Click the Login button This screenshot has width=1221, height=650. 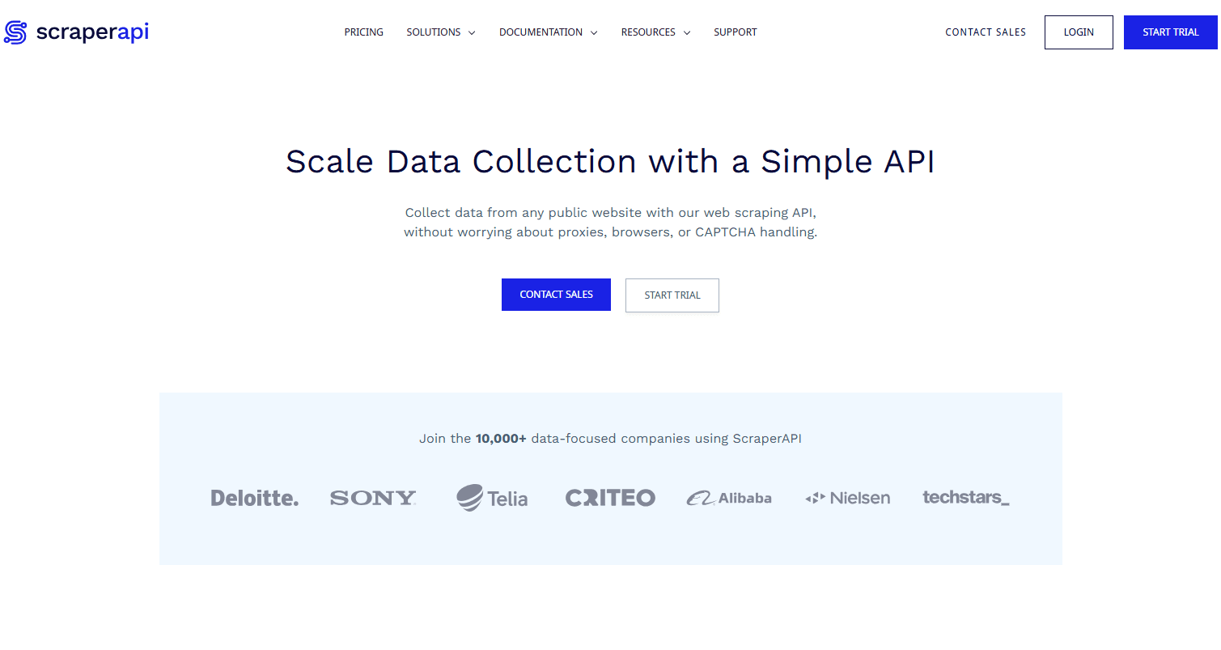pos(1079,32)
